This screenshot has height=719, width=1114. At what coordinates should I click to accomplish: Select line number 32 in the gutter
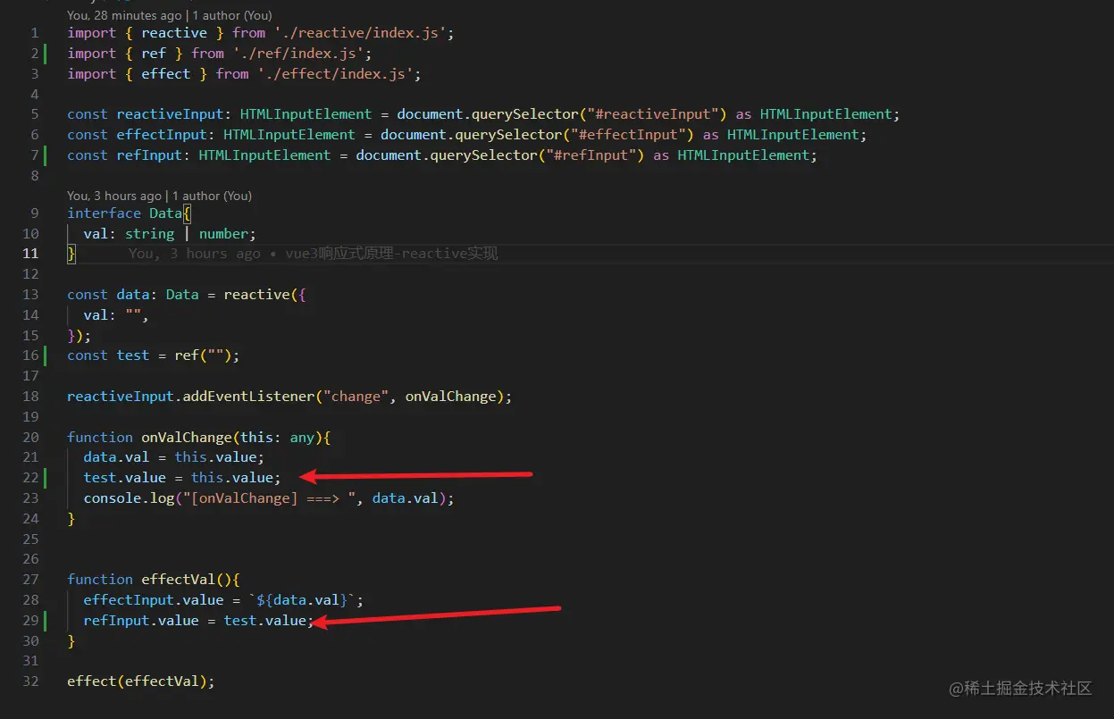point(31,681)
